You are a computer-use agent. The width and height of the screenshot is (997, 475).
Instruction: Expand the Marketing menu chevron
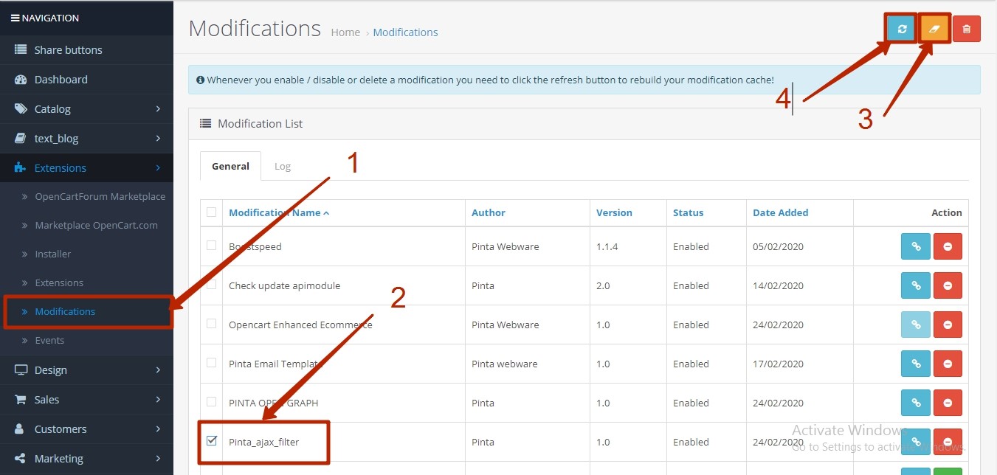(158, 459)
